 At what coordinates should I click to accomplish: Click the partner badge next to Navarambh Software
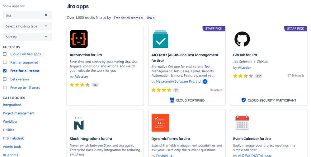click(205, 81)
